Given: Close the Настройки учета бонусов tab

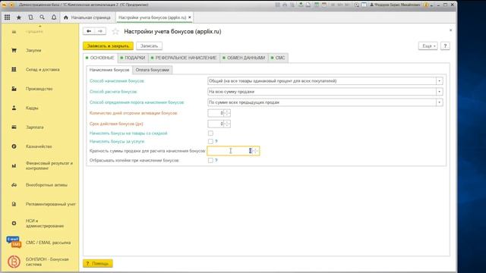Looking at the screenshot, I should pyautogui.click(x=190, y=17).
